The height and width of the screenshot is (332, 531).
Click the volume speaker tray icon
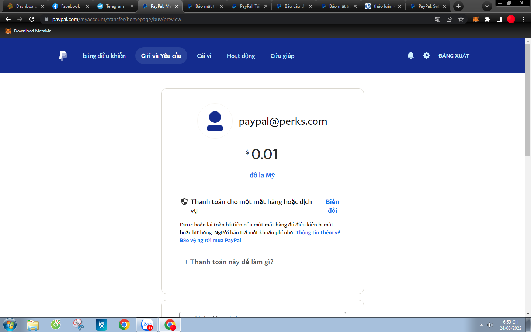(x=490, y=325)
